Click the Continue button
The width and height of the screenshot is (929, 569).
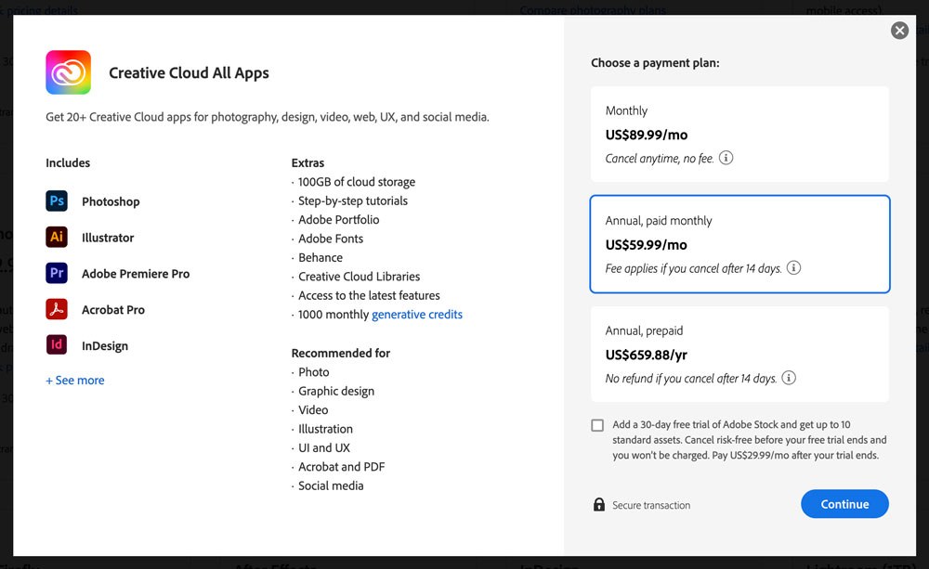(844, 503)
